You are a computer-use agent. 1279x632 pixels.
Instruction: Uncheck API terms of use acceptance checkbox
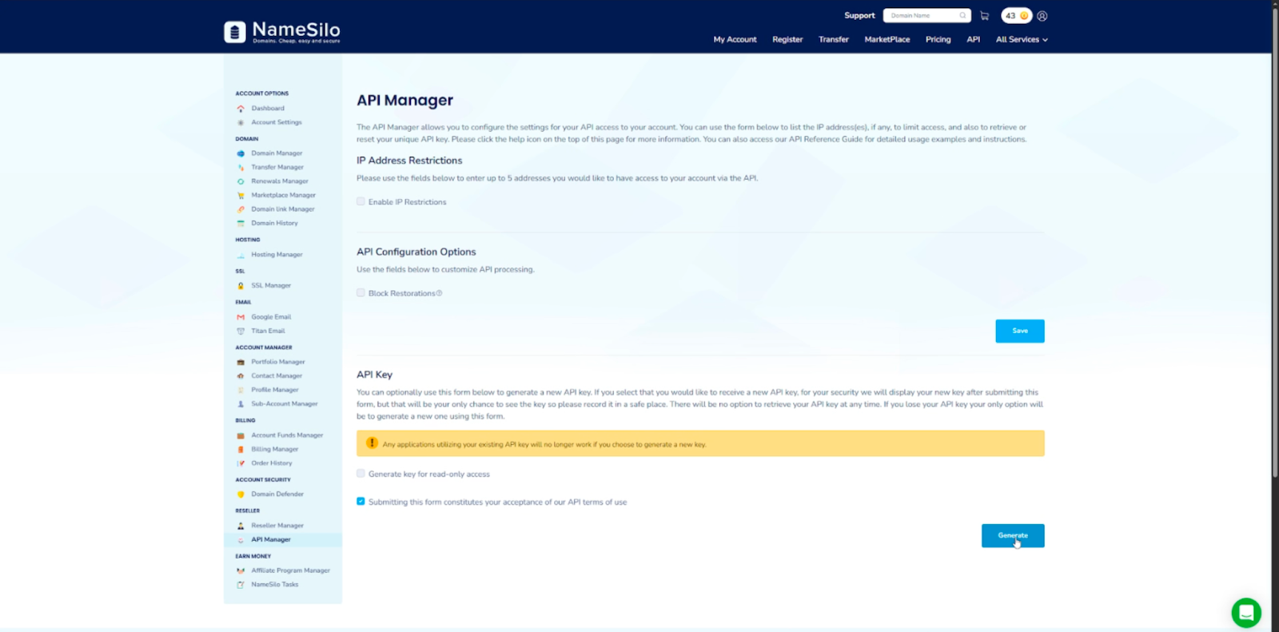click(361, 501)
